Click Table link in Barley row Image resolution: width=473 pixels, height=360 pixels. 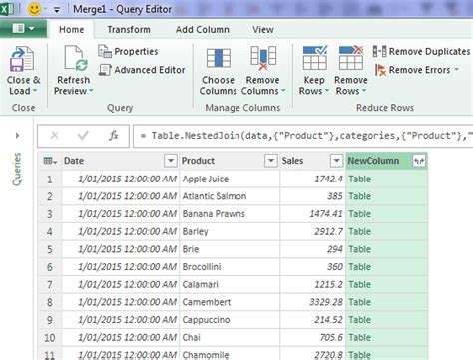359,232
